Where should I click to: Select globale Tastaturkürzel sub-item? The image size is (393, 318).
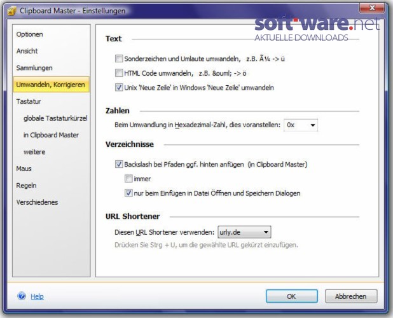tap(55, 118)
